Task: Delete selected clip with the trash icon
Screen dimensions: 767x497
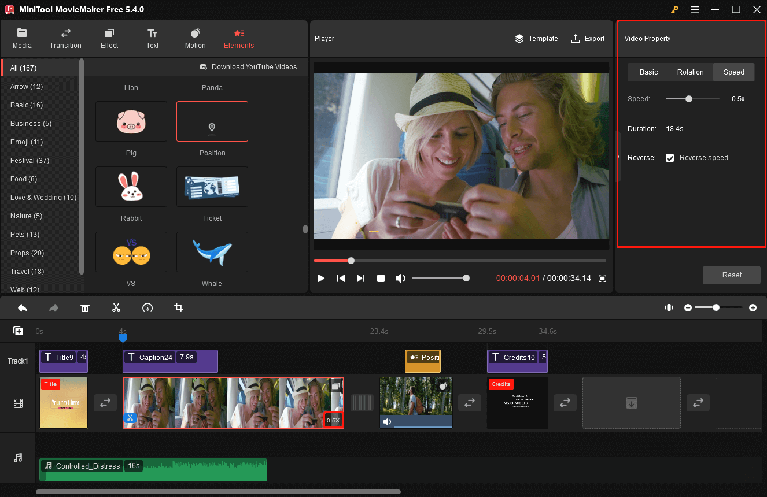Action: [x=85, y=307]
